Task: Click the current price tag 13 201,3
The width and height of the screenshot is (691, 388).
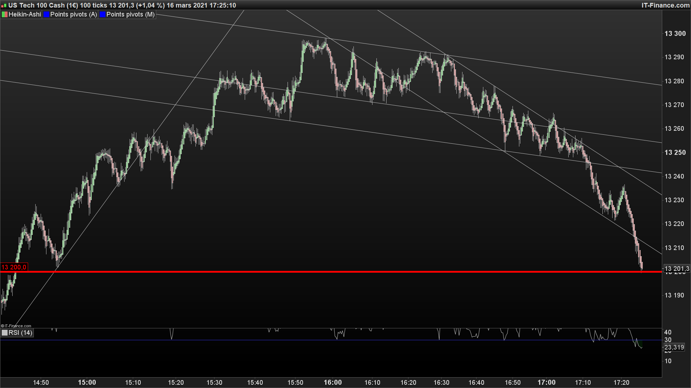Action: click(676, 269)
